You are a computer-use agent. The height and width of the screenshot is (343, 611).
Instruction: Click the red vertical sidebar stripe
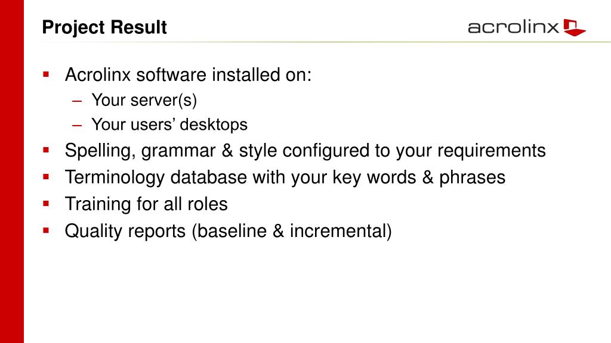pos(12,171)
